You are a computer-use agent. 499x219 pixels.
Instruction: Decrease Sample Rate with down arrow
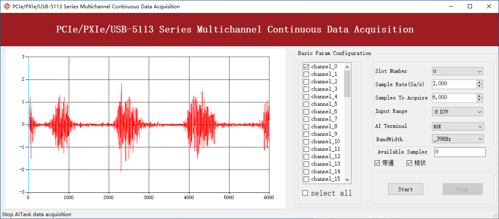479,86
